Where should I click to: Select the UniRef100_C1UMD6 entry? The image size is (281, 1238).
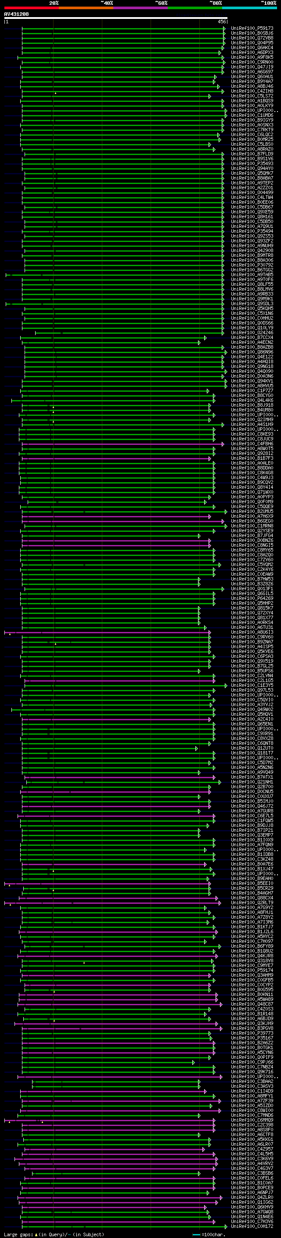(252, 115)
